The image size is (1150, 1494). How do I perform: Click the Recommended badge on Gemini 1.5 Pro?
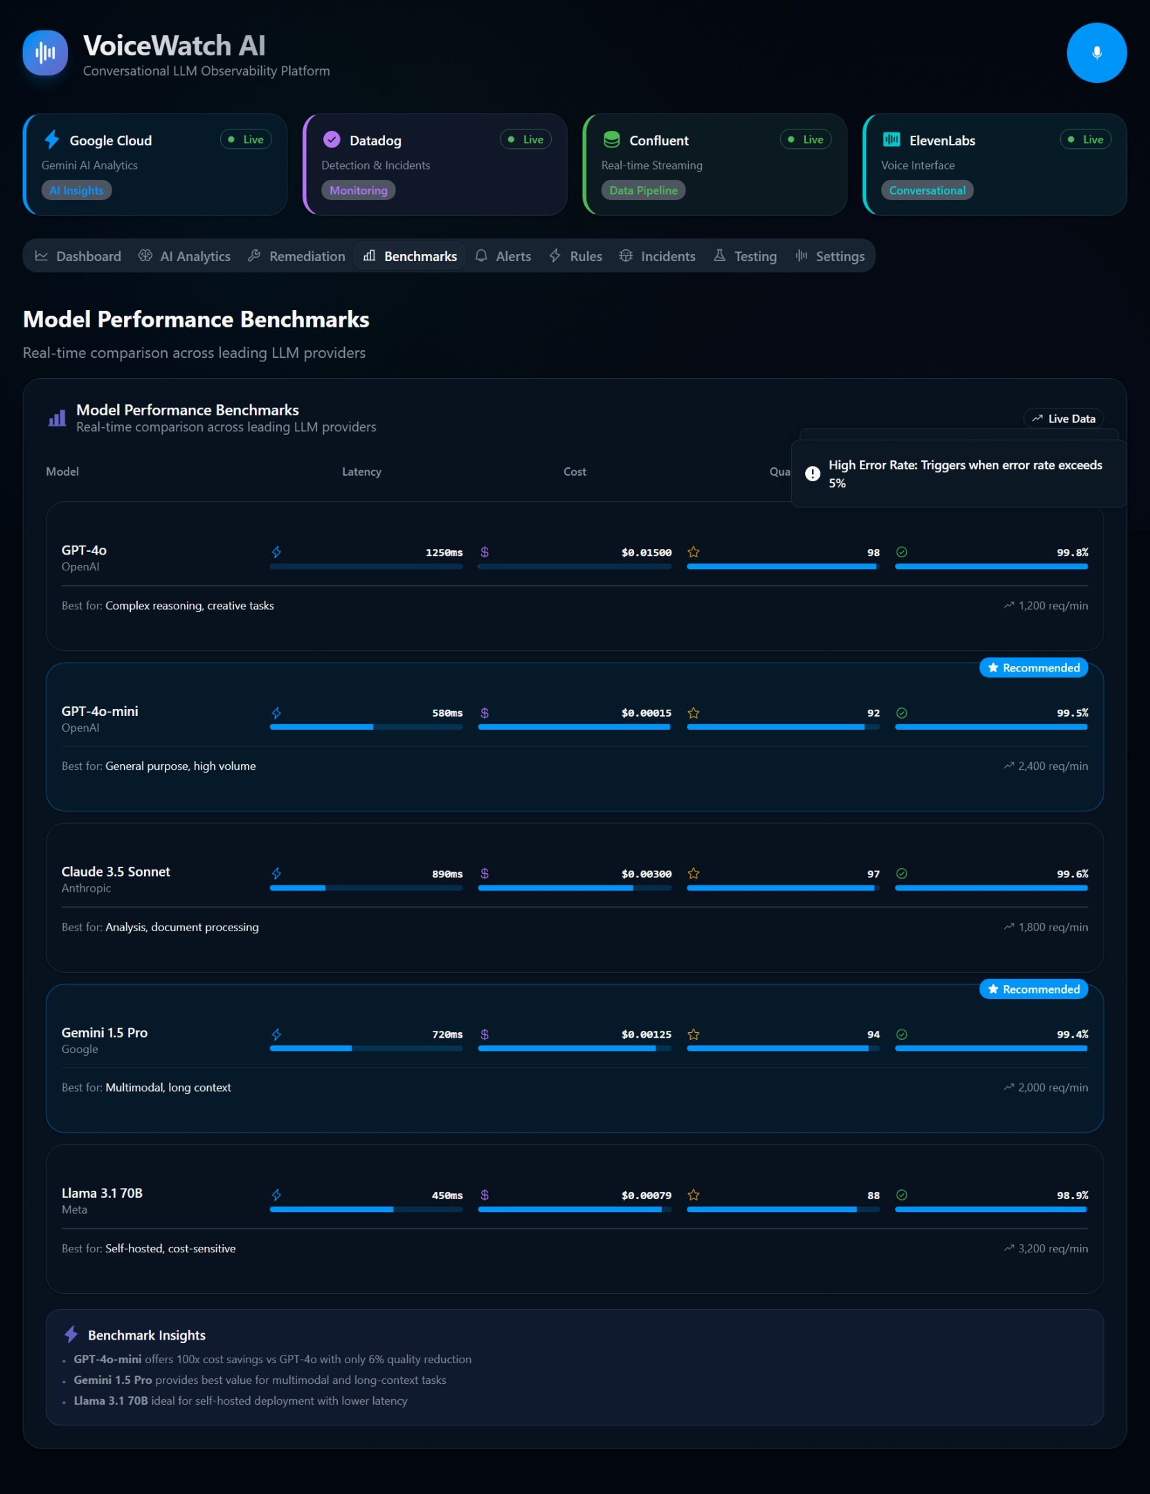click(x=1034, y=989)
